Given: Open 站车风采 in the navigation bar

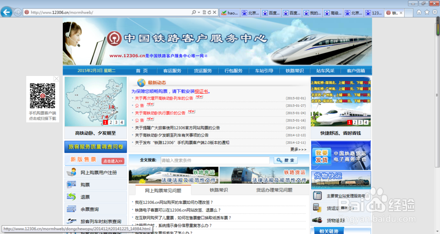Looking at the screenshot, I should coord(325,71).
